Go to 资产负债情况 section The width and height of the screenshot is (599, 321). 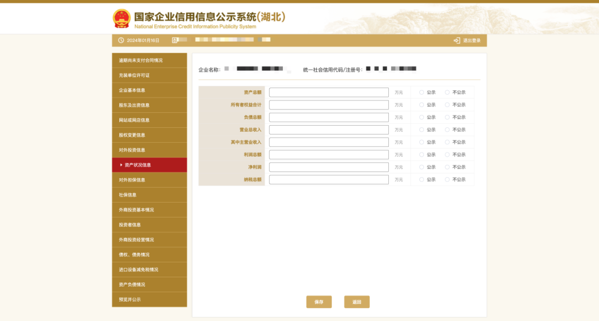pos(149,284)
